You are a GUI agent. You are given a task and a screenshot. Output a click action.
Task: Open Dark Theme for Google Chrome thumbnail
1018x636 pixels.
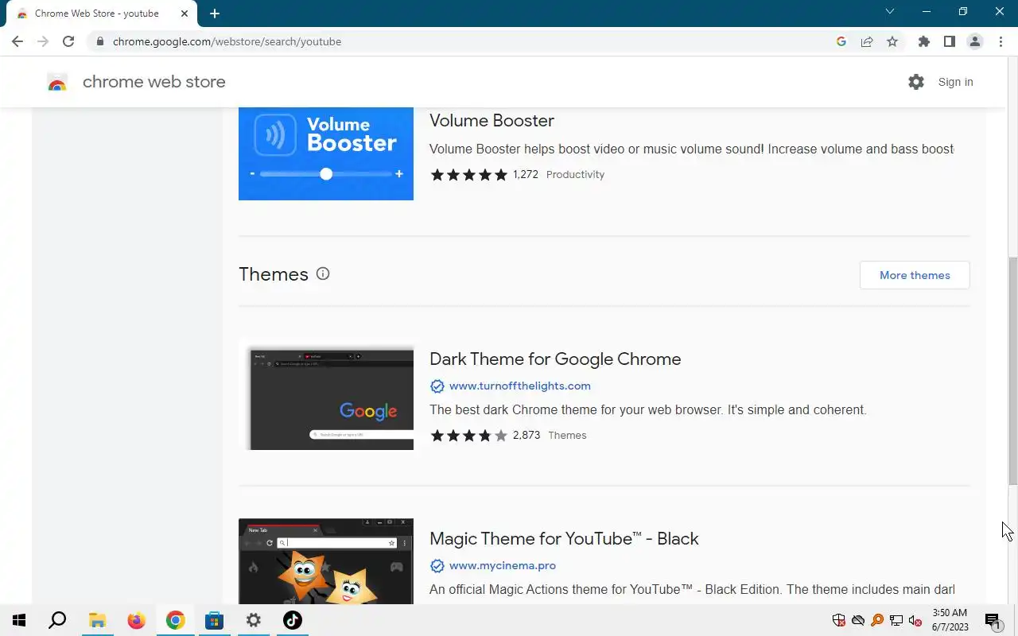[x=326, y=394]
